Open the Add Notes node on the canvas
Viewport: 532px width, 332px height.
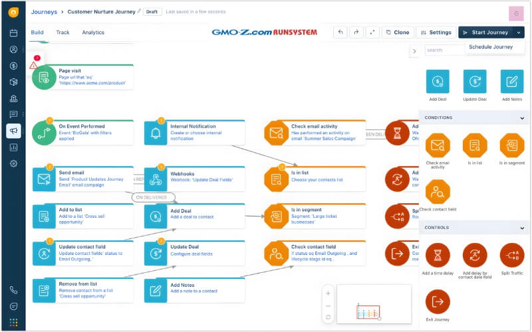pyautogui.click(x=194, y=290)
